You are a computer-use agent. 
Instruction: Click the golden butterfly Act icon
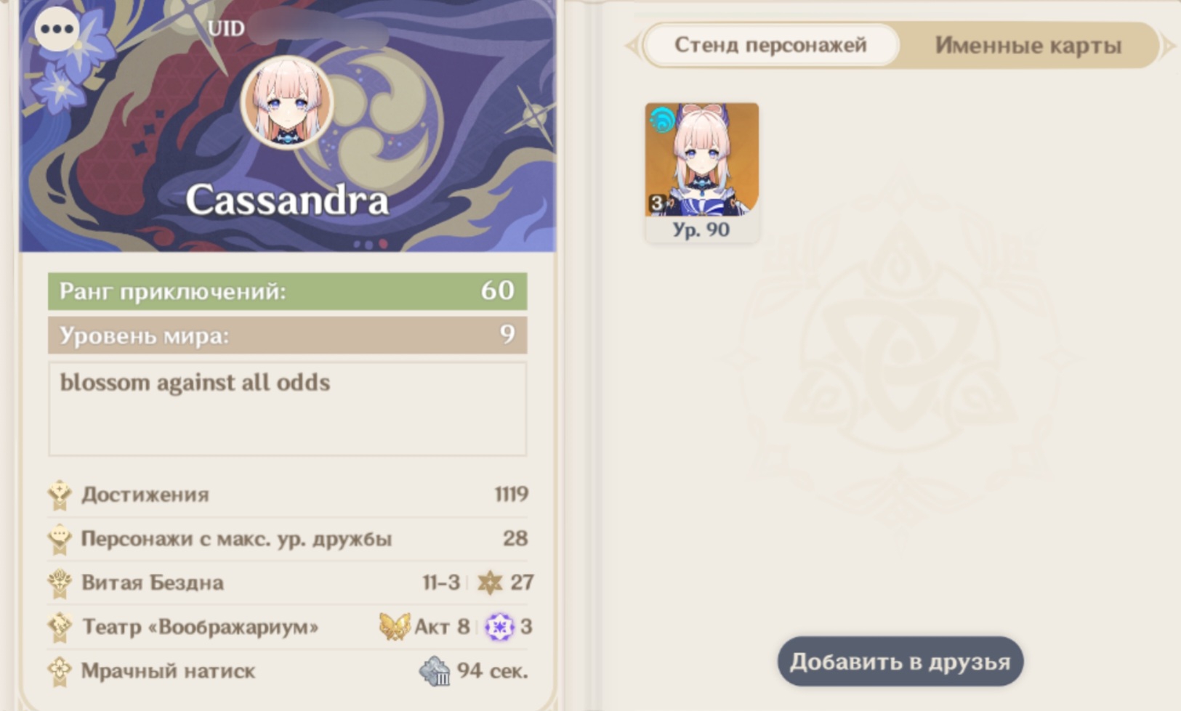(395, 626)
